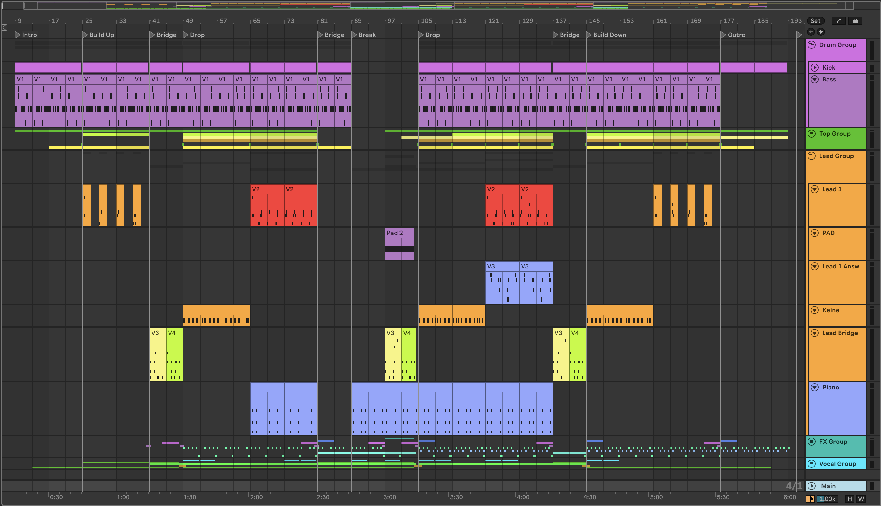
Task: Toggle the H height optimize button
Action: tap(850, 499)
